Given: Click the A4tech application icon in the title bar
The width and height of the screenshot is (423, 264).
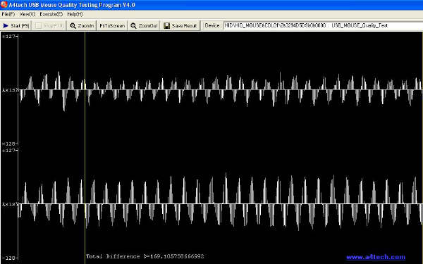Looking at the screenshot, I should tap(4, 5).
